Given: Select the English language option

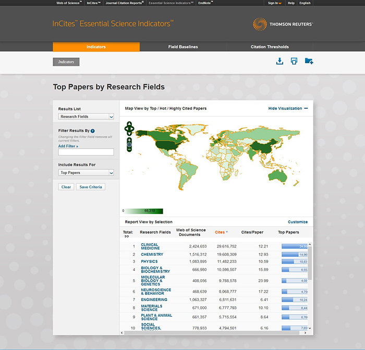Looking at the screenshot, I should coord(305,3).
